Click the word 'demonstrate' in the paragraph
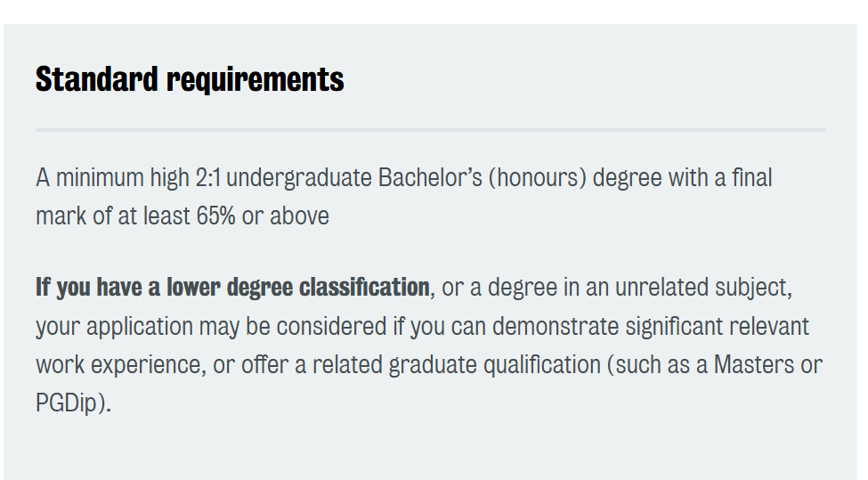868x480 pixels. point(556,327)
